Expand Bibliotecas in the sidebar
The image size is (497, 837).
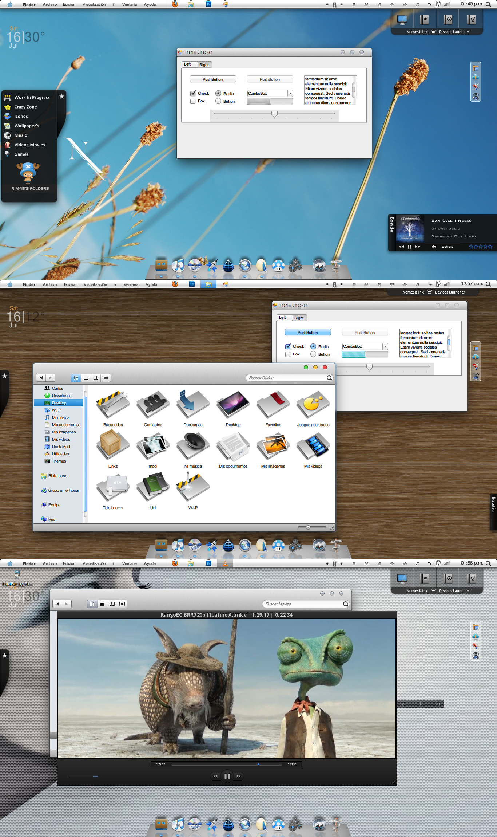point(54,476)
